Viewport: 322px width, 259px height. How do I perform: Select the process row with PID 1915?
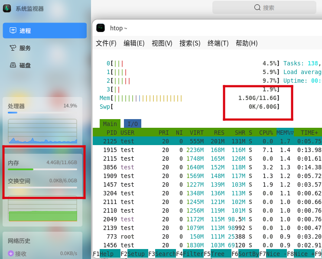tap(208, 150)
